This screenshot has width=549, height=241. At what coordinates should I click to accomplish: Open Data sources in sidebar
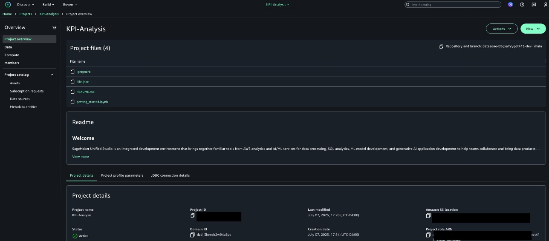pyautogui.click(x=20, y=99)
